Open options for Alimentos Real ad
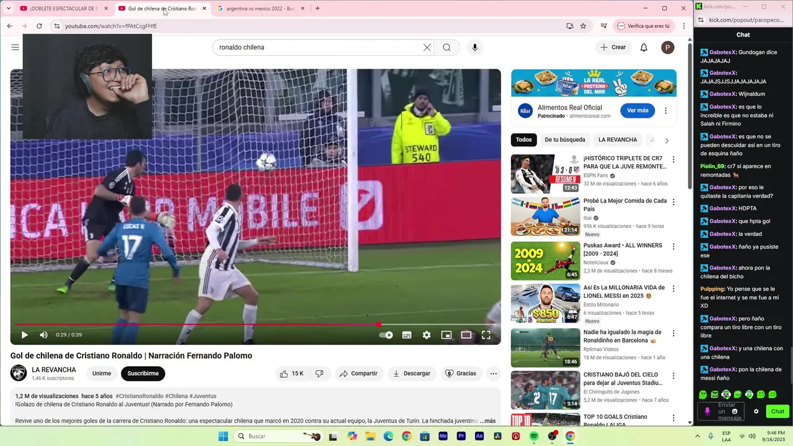This screenshot has height=446, width=793. 666,111
